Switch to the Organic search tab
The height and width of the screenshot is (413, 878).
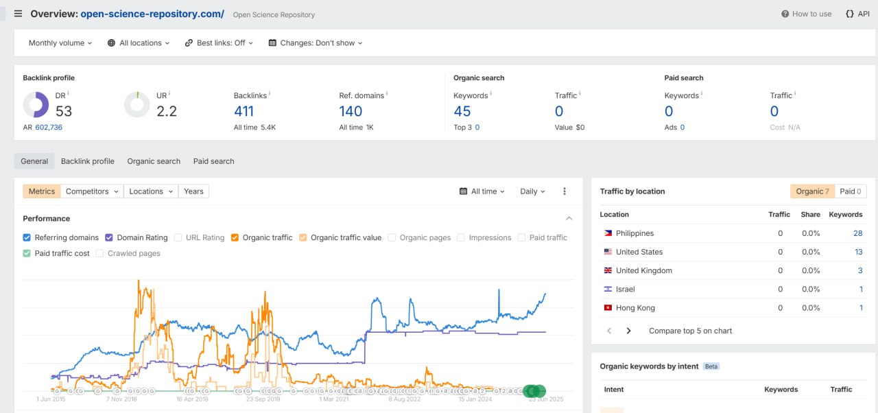tap(154, 161)
